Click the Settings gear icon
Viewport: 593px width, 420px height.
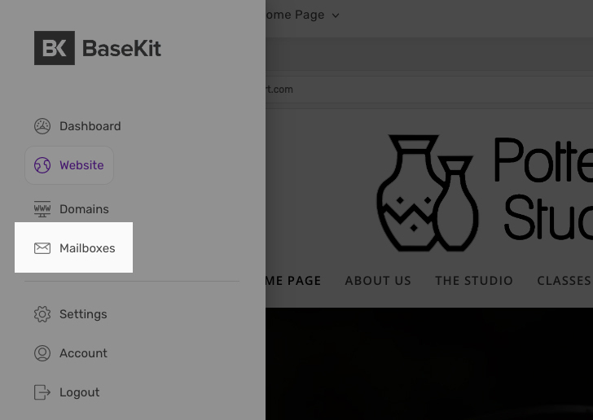pyautogui.click(x=42, y=314)
